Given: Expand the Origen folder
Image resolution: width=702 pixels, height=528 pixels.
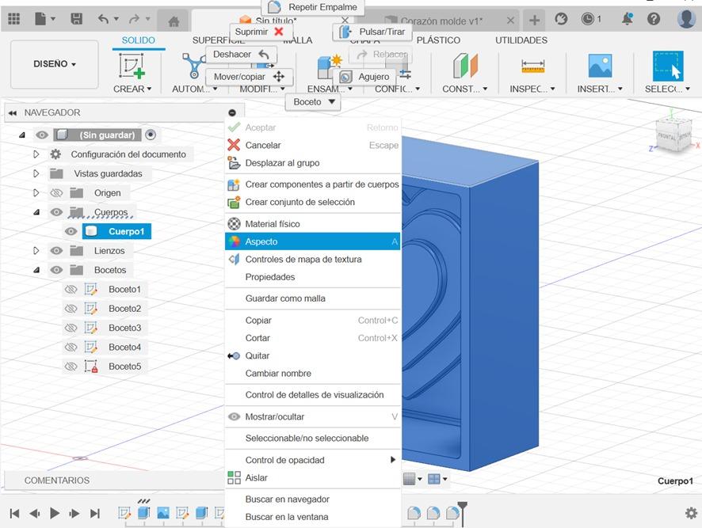Looking at the screenshot, I should [x=36, y=193].
